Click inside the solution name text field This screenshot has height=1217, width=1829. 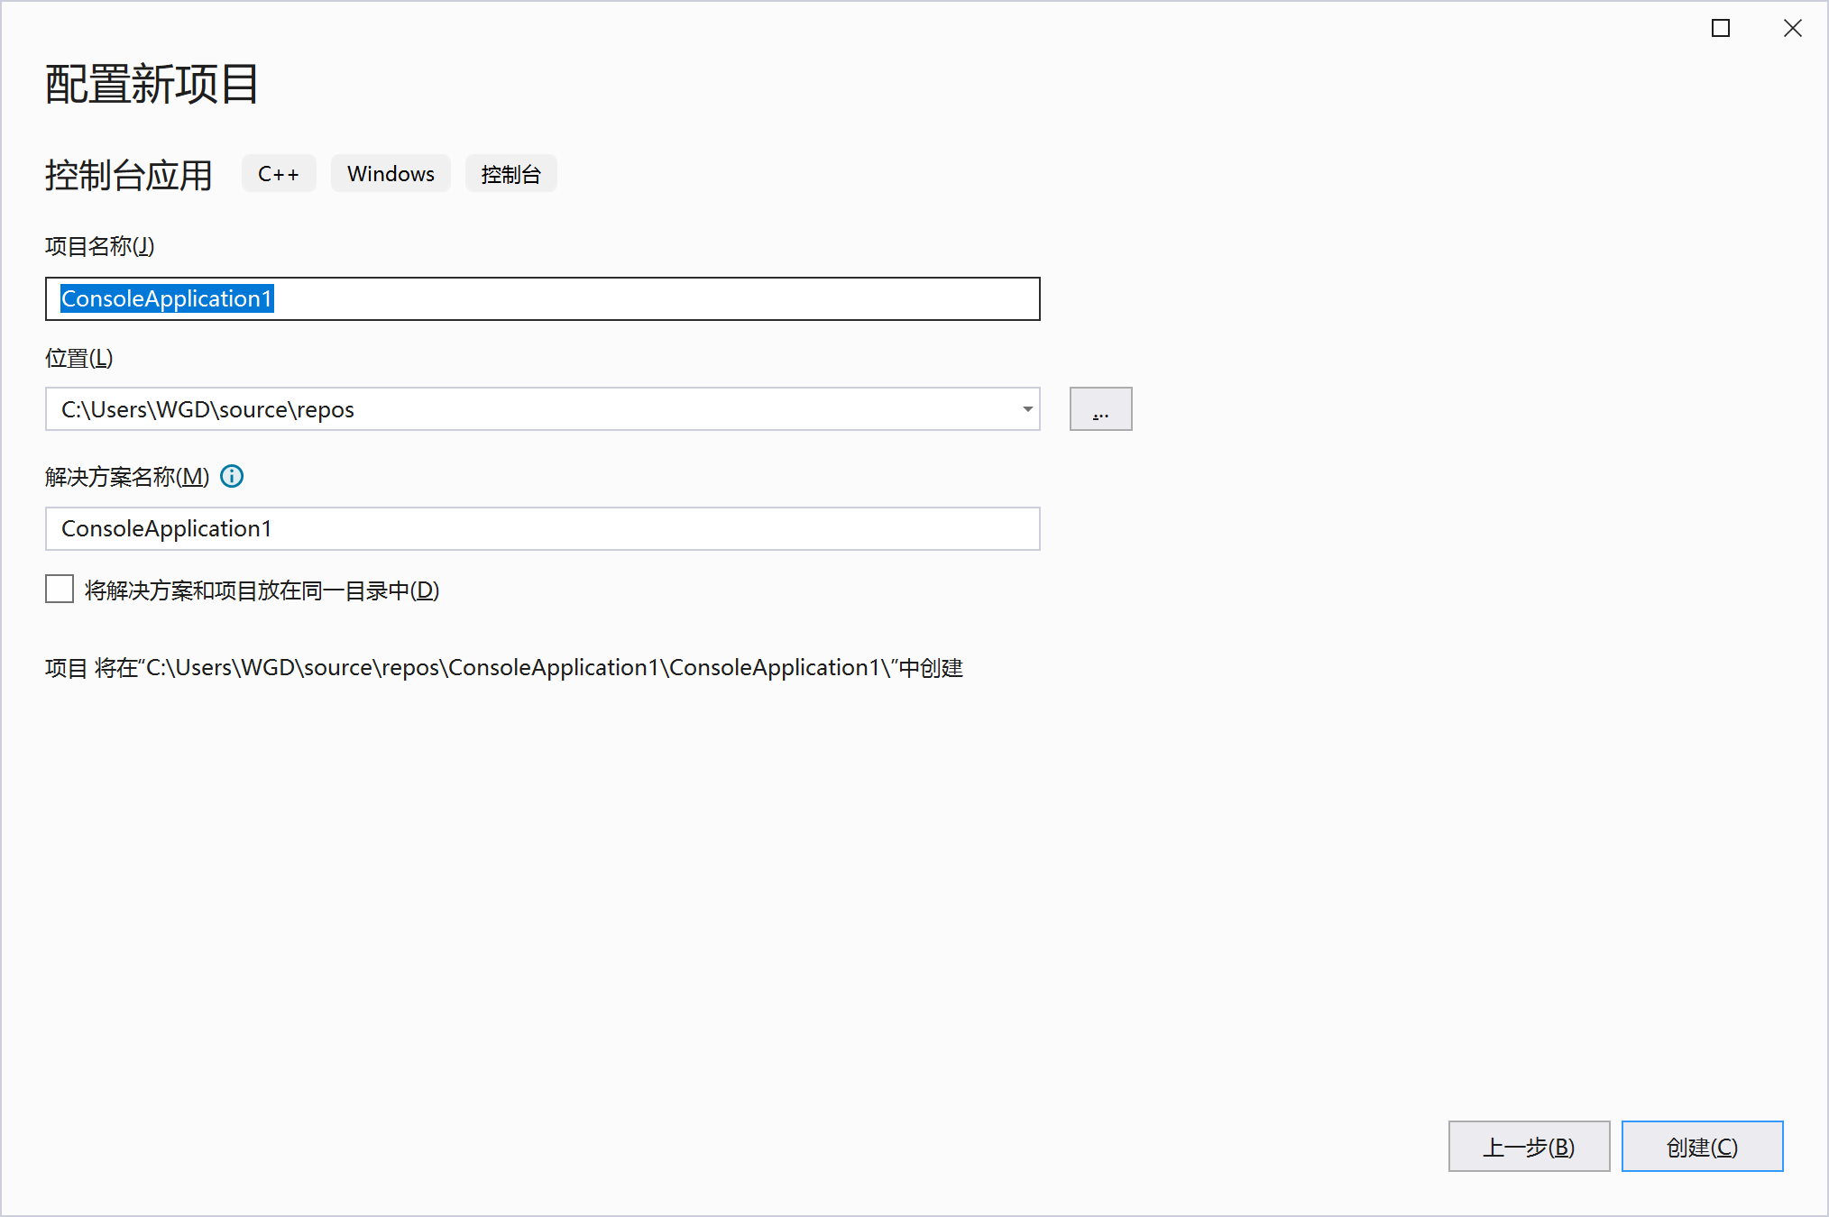point(542,529)
